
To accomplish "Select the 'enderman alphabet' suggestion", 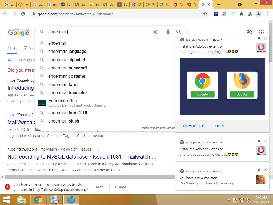I will pyautogui.click(x=106, y=60).
